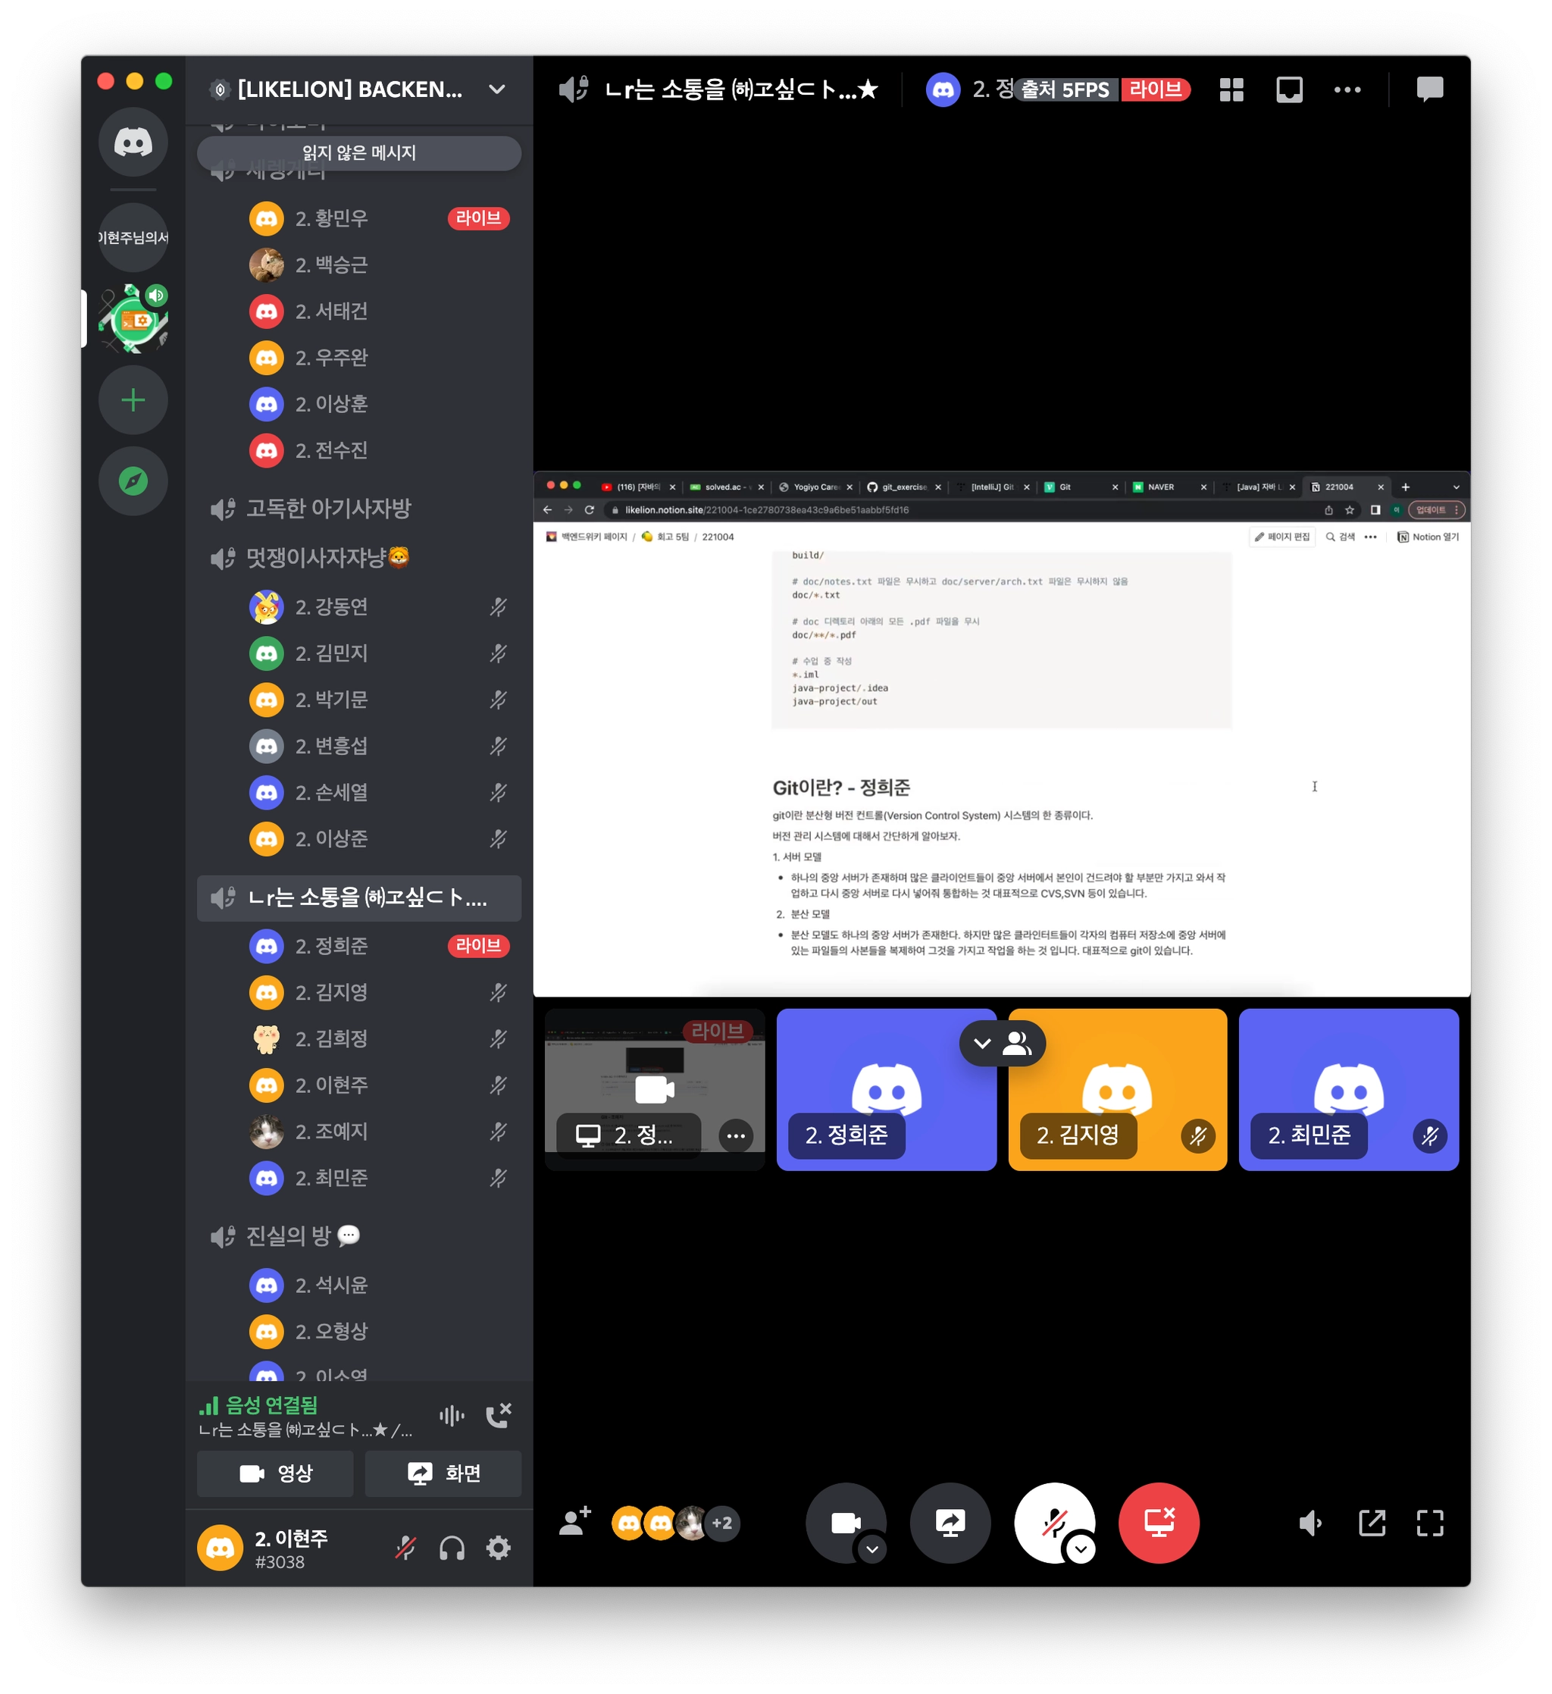This screenshot has height=1694, width=1552.
Task: Open the inbox icon in header
Action: point(1288,89)
